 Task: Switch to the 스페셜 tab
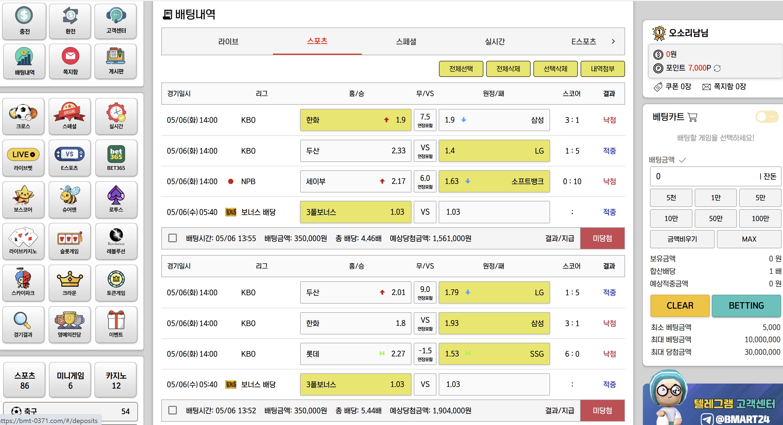pyautogui.click(x=406, y=41)
